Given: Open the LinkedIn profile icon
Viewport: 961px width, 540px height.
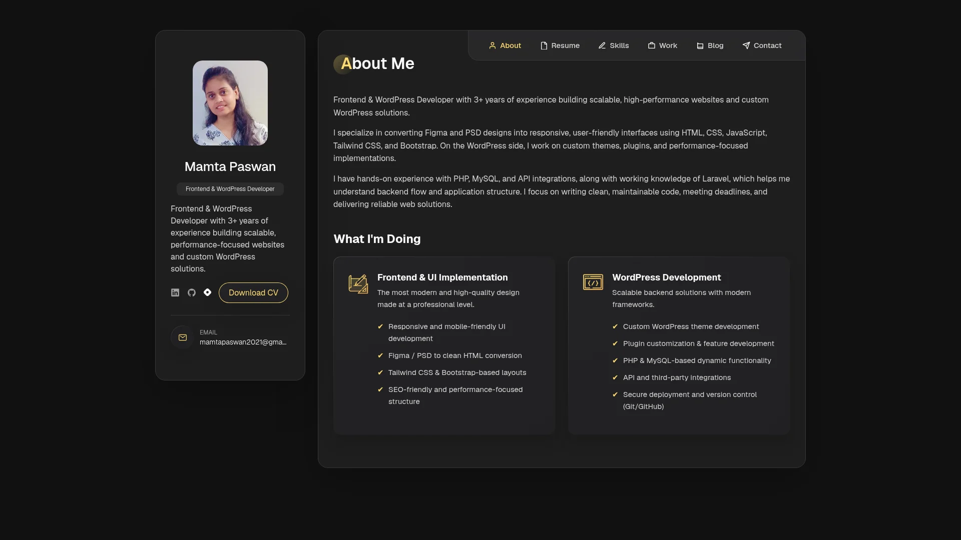Looking at the screenshot, I should (x=175, y=292).
